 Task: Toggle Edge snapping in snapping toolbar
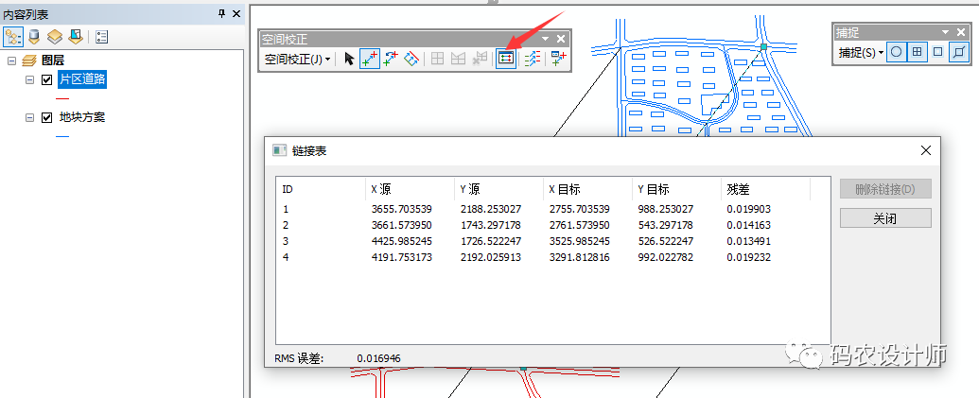(959, 52)
